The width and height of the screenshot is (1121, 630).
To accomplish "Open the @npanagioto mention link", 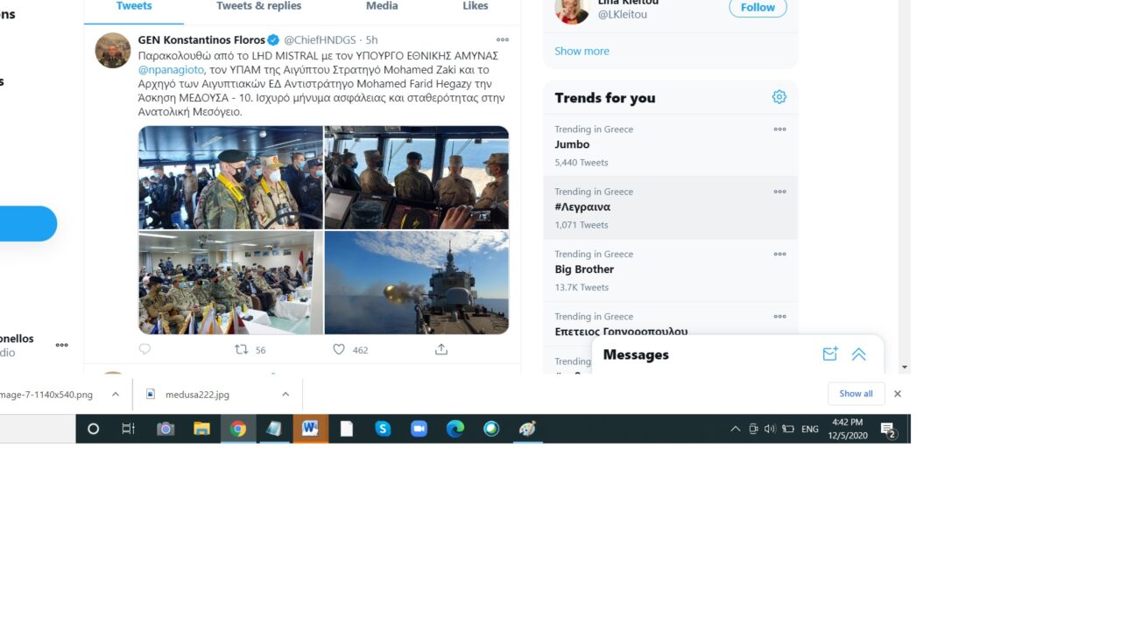I will point(171,69).
